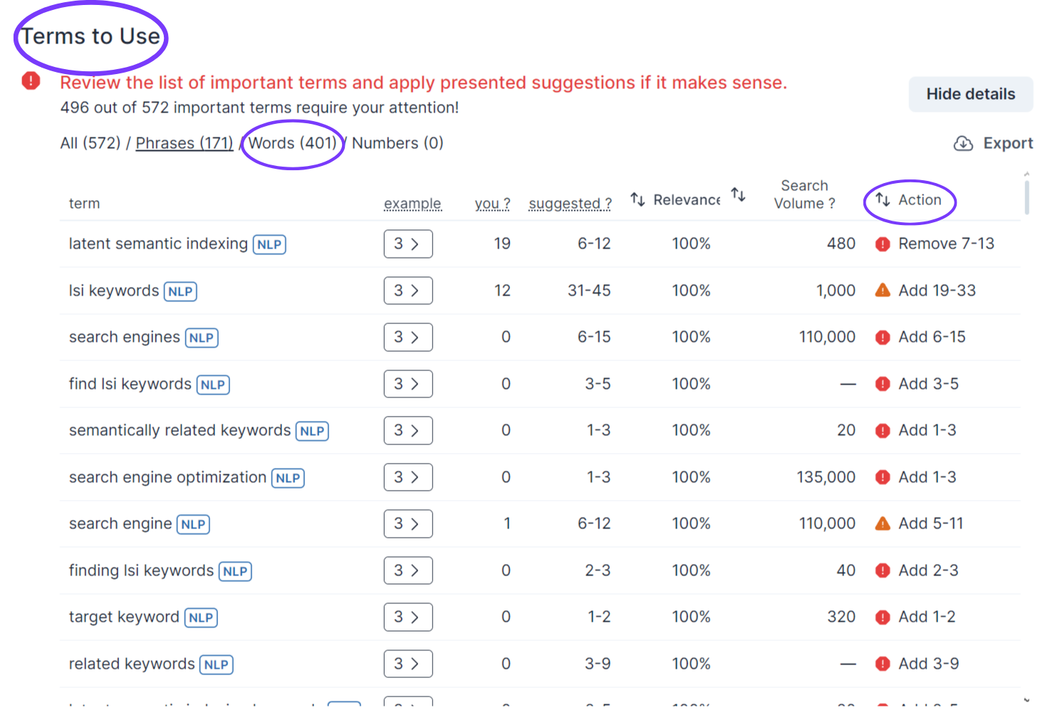The height and width of the screenshot is (725, 1055).
Task: Expand examples for search engines row
Action: point(407,338)
